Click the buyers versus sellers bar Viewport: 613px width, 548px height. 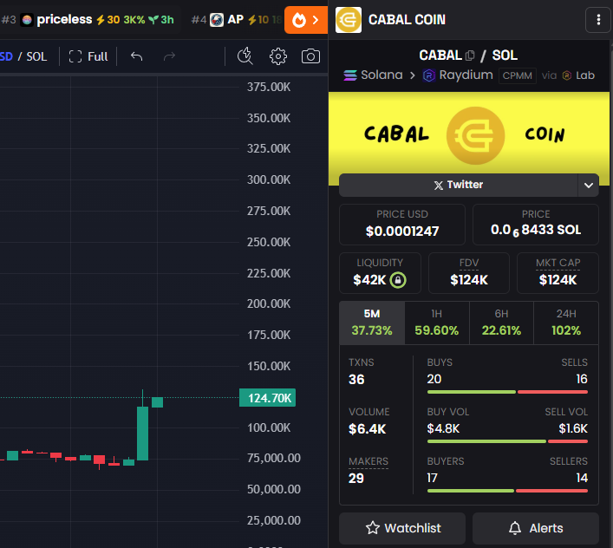507,491
